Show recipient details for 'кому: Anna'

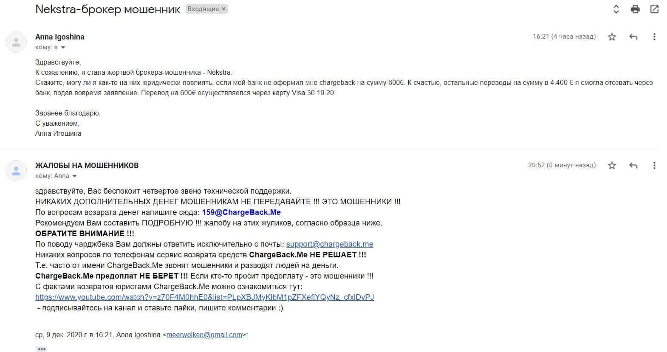[75, 176]
